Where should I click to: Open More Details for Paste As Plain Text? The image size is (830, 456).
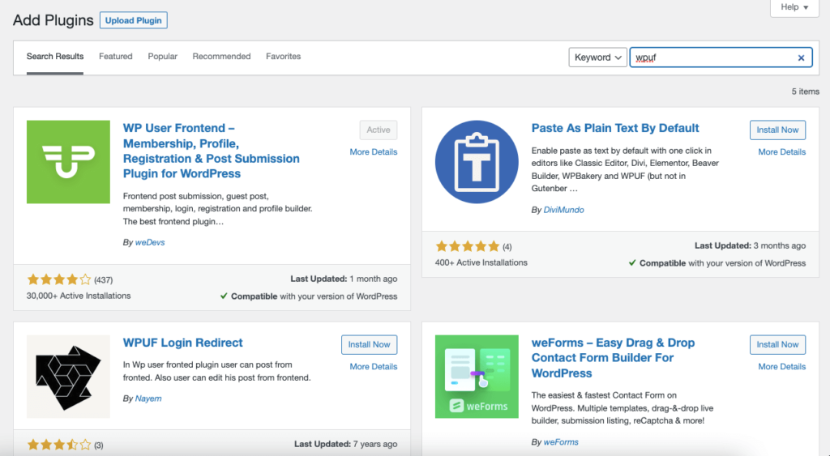pos(782,151)
